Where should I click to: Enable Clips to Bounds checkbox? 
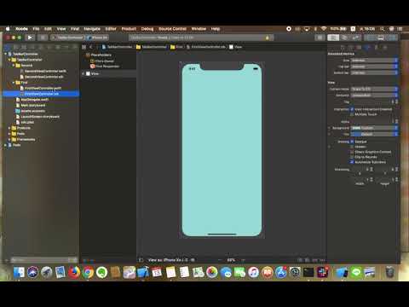tap(352, 157)
